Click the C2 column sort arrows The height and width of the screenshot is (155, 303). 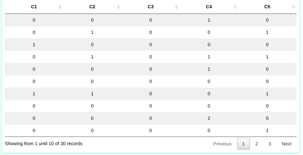point(118,7)
